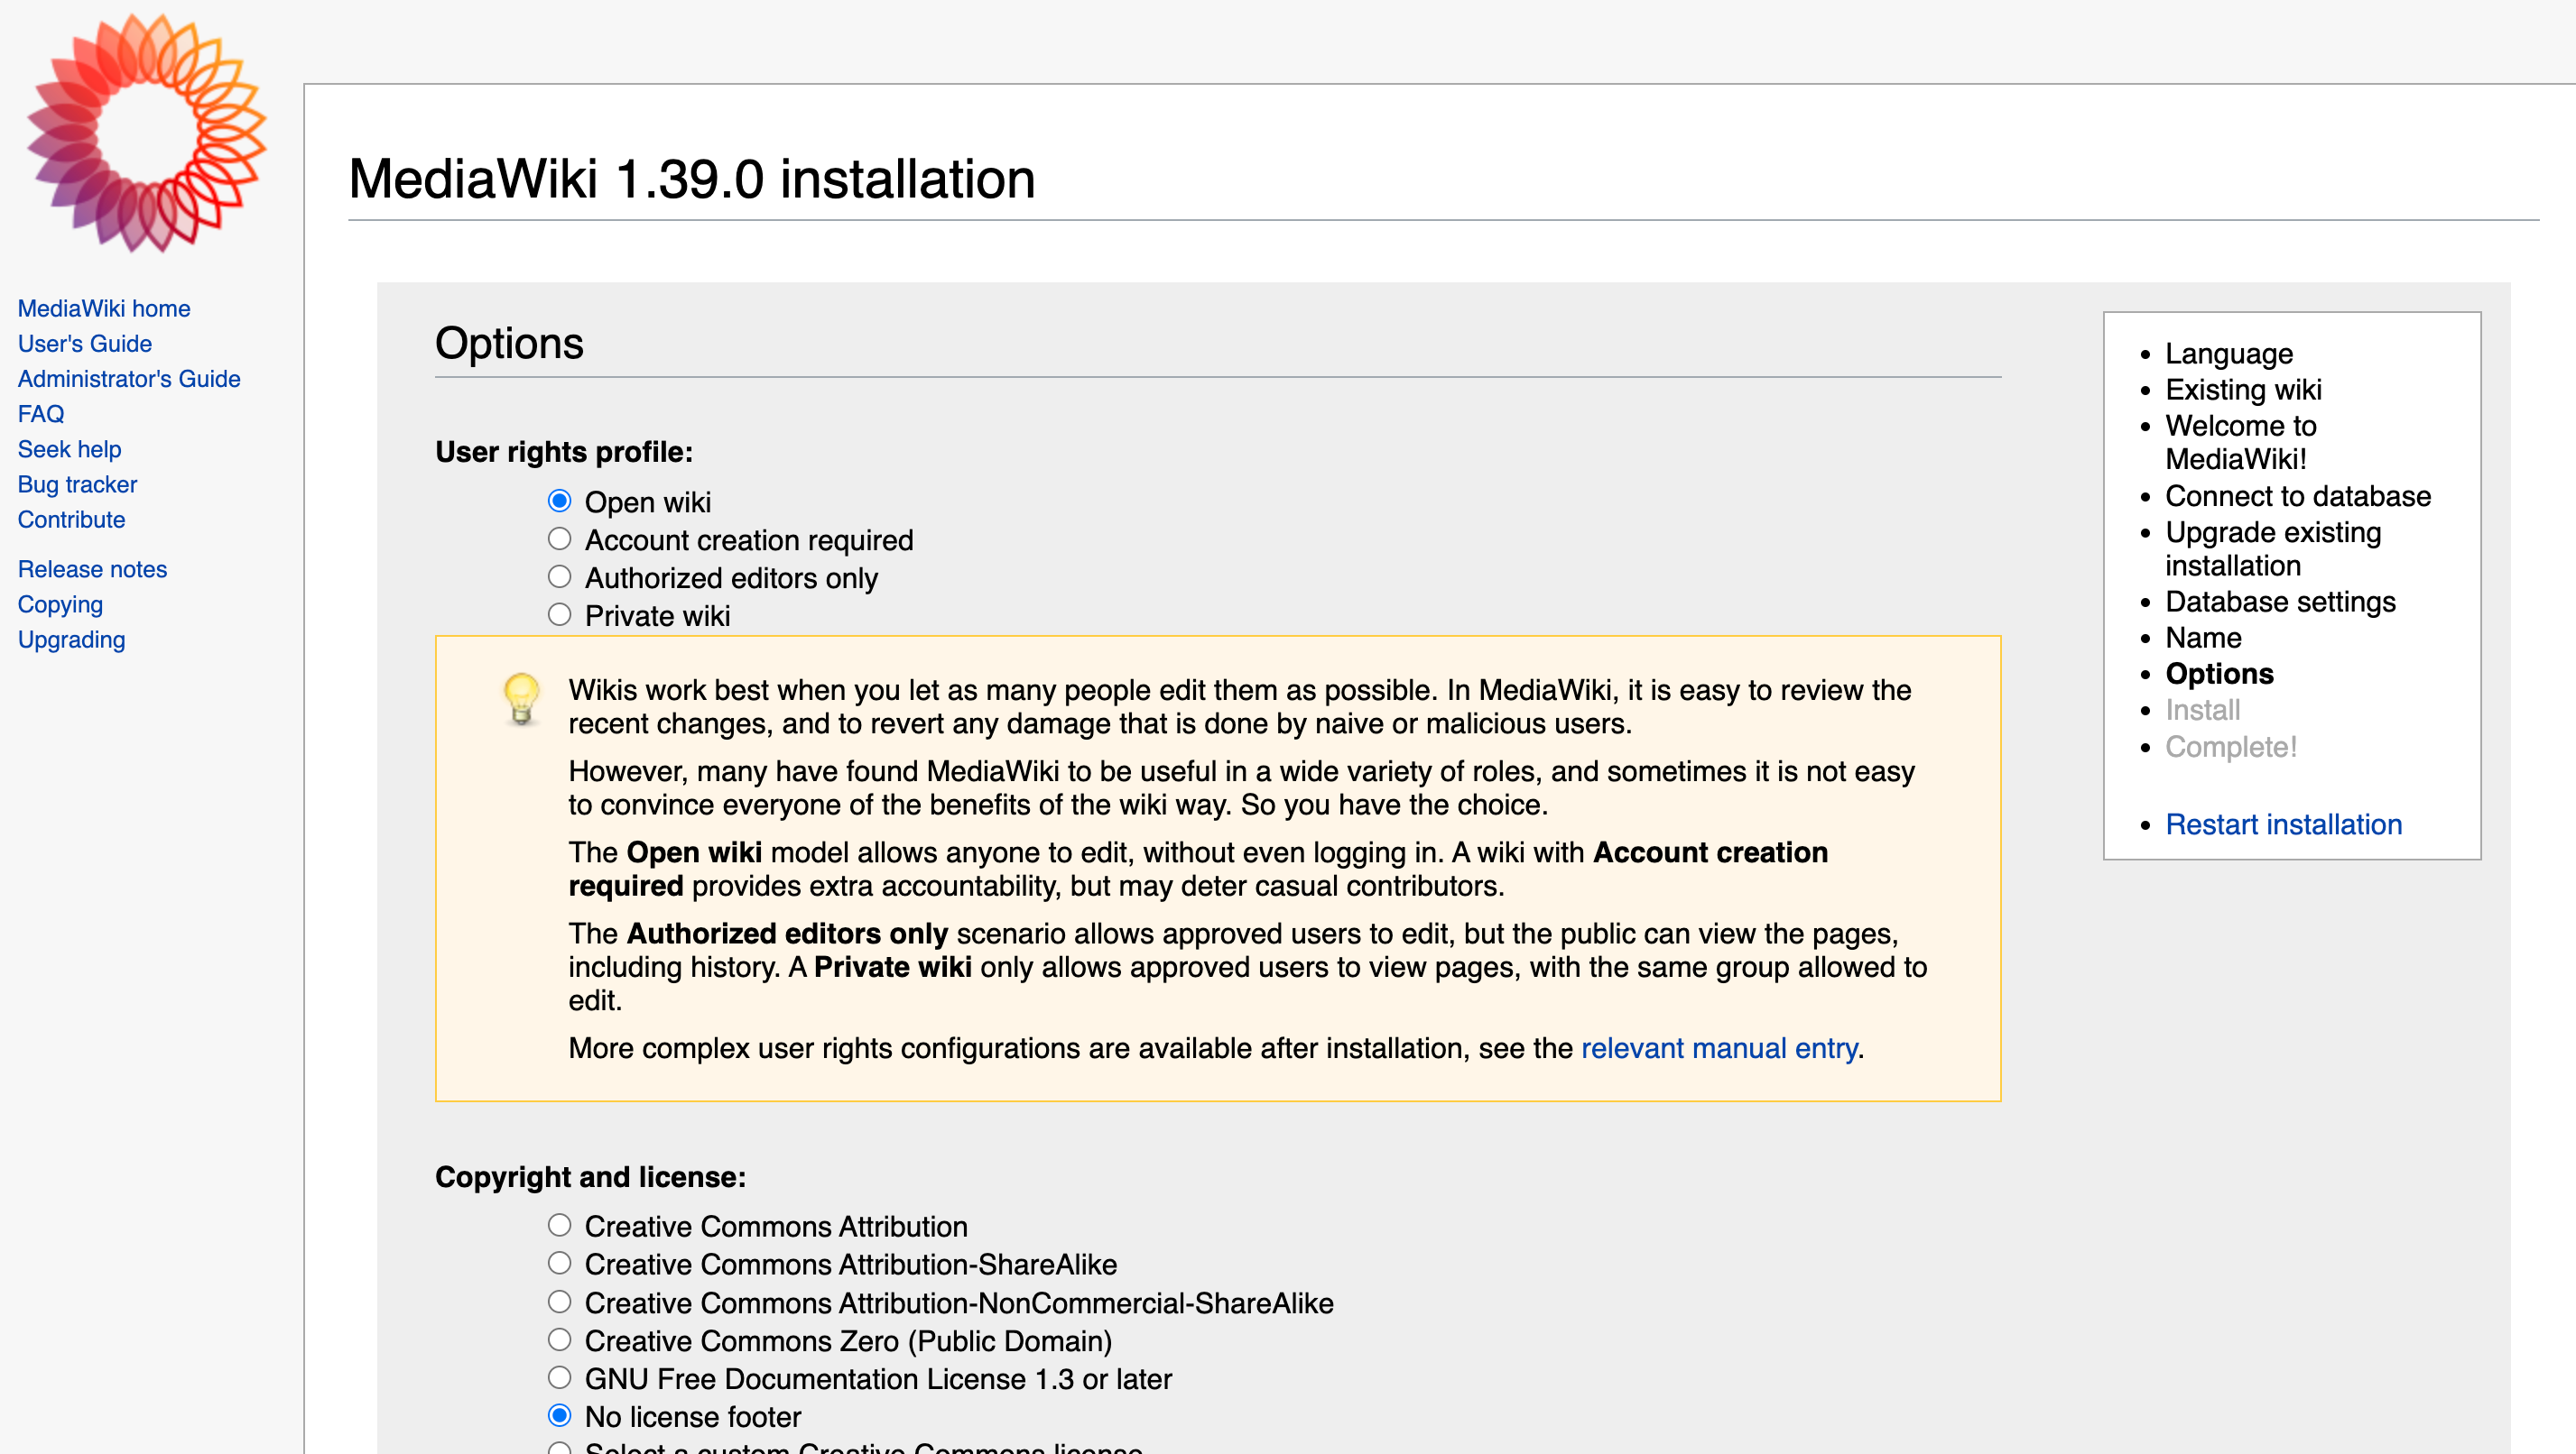Enable the No license footer option
The image size is (2576, 1454).
559,1414
